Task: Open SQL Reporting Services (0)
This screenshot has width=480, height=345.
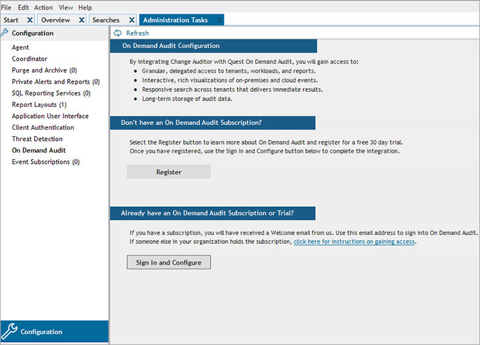Action: 51,93
